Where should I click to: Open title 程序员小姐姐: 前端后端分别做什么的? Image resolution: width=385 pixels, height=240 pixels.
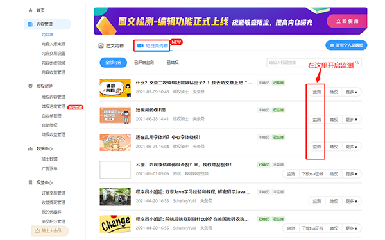tap(193, 219)
